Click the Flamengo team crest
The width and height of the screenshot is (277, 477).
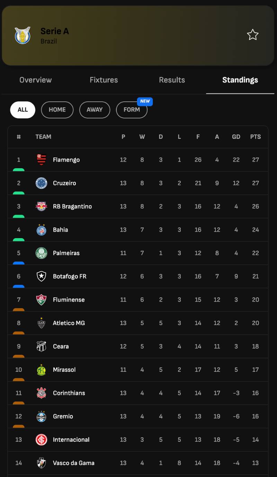coord(42,160)
